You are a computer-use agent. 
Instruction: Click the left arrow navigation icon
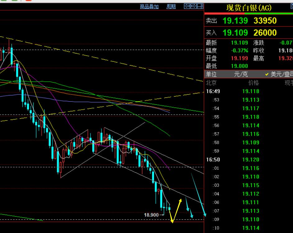click(x=187, y=6)
